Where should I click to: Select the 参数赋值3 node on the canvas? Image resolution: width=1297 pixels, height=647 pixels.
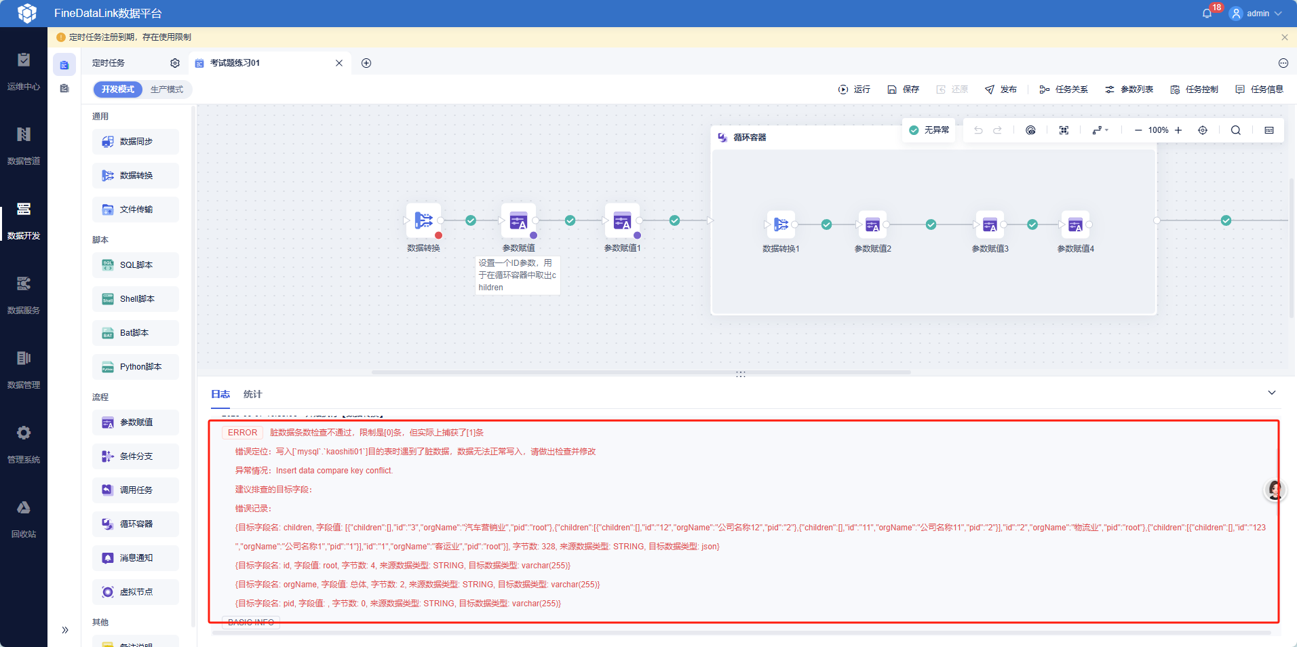pyautogui.click(x=990, y=224)
